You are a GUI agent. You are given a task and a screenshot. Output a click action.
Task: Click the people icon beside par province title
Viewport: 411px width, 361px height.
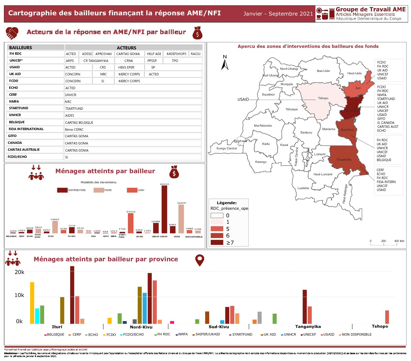point(13,258)
